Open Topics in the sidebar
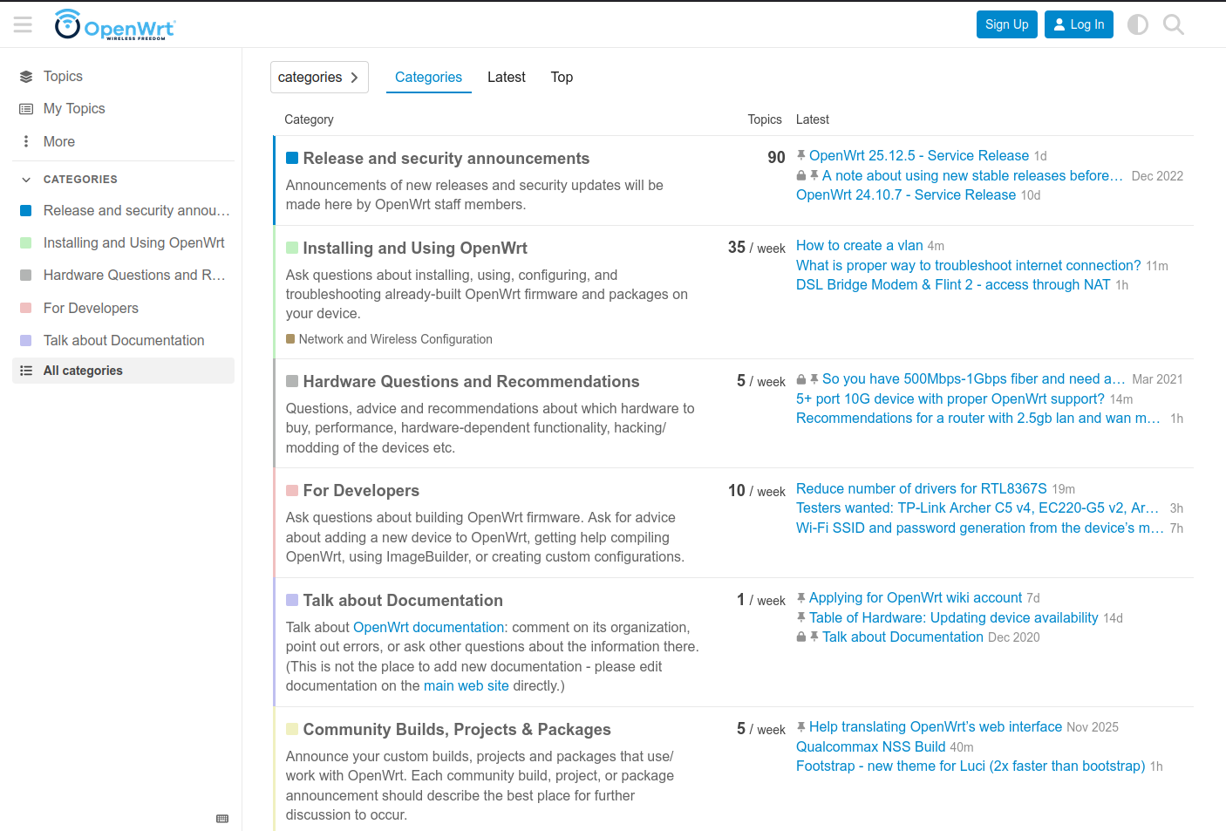Screen dimensions: 1226x831 point(63,77)
